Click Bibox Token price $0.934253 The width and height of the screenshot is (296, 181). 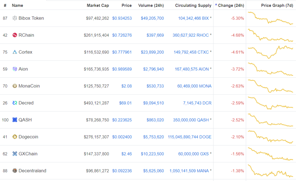pos(122,18)
